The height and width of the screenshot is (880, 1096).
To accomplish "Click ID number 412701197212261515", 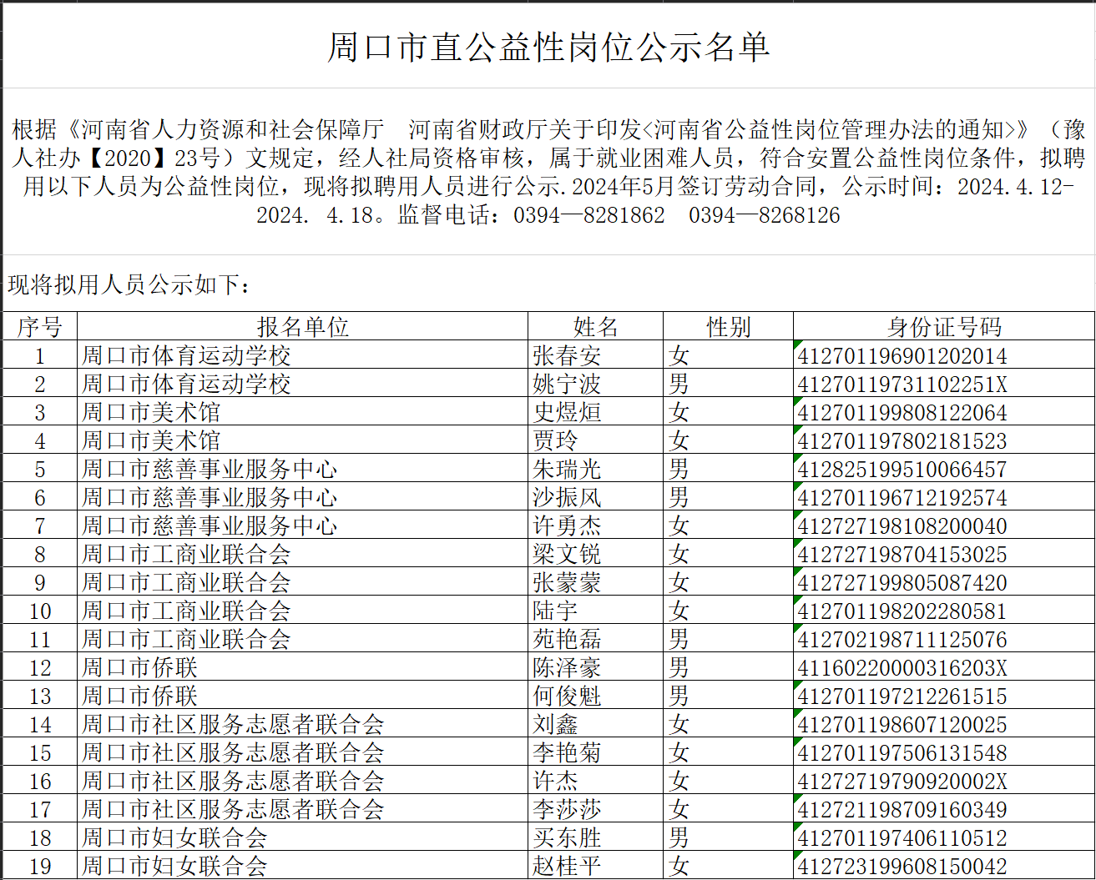I will tap(902, 696).
